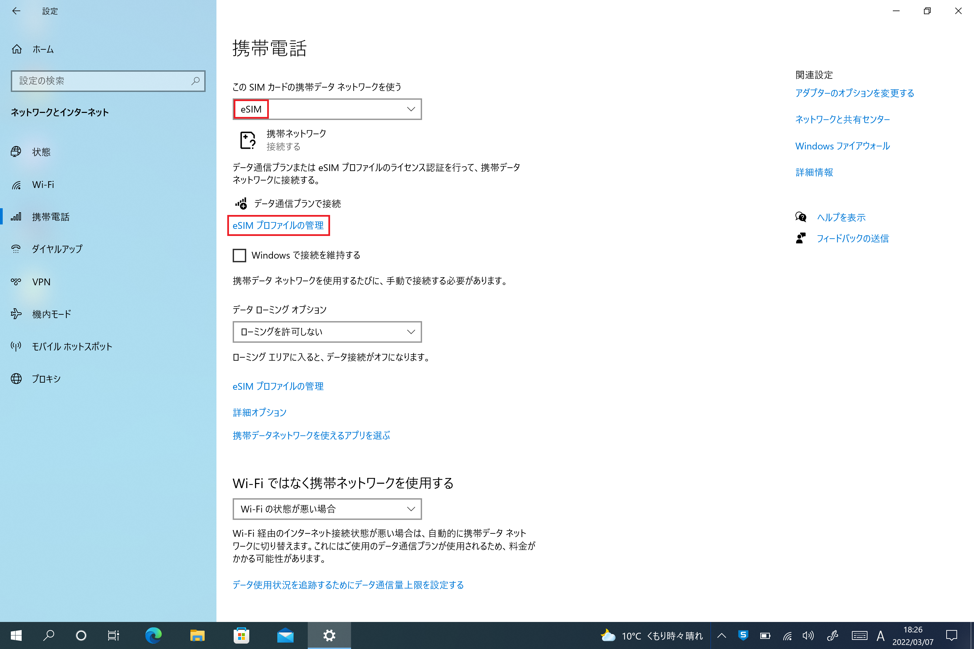Viewport: 974px width, 649px height.
Task: Select モバイル ホットスポット in the sidebar
Action: click(x=72, y=346)
